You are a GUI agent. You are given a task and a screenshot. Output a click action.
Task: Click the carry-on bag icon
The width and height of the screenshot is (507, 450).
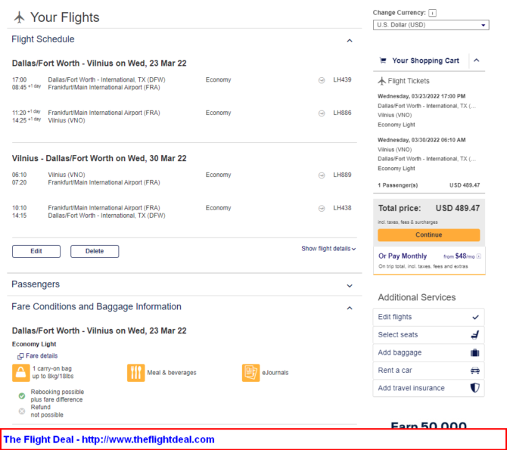pos(21,373)
